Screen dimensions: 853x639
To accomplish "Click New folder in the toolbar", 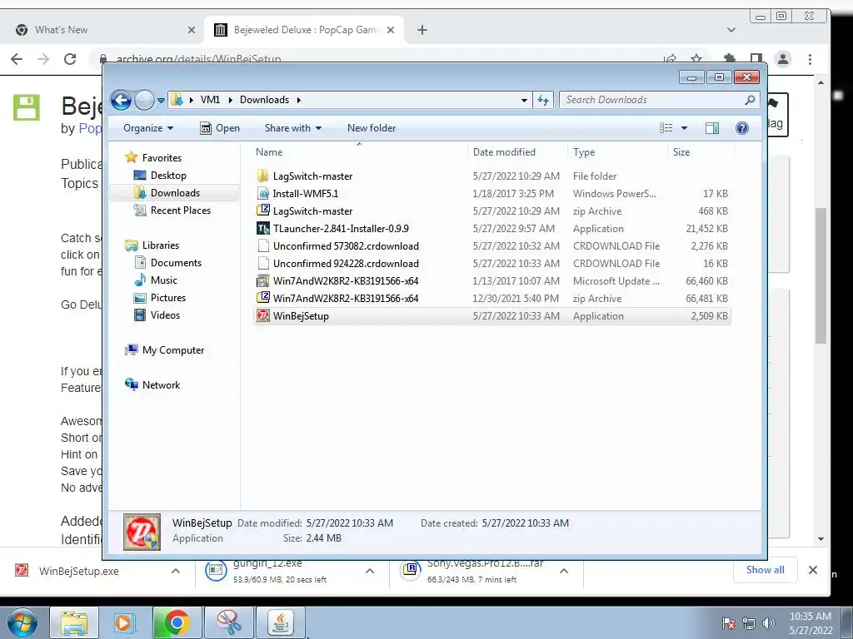I will click(372, 128).
